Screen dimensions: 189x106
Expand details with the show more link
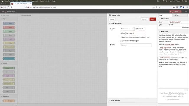[185, 27]
